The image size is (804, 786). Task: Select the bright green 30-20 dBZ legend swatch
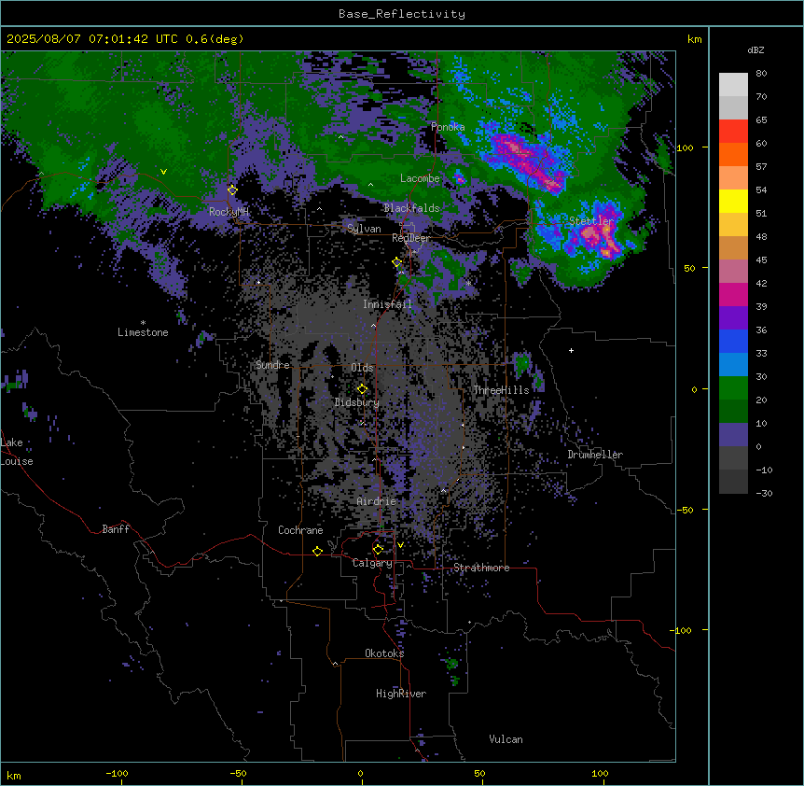pos(733,388)
